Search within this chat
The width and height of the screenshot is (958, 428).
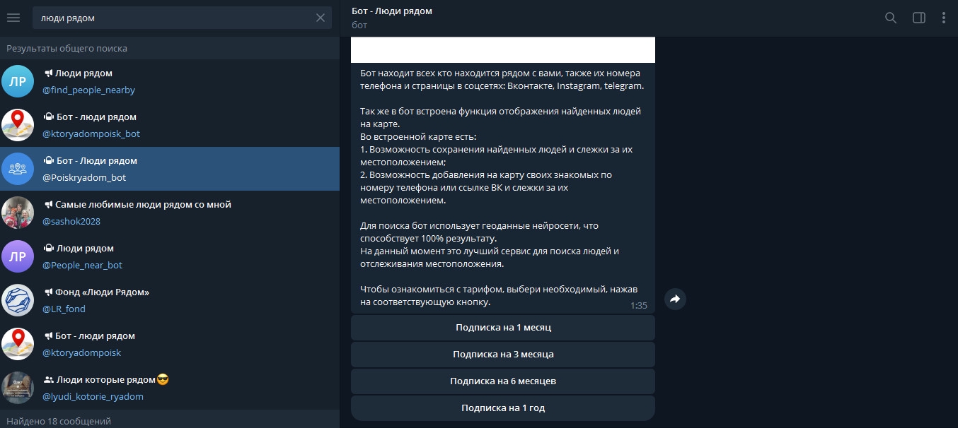click(x=891, y=18)
